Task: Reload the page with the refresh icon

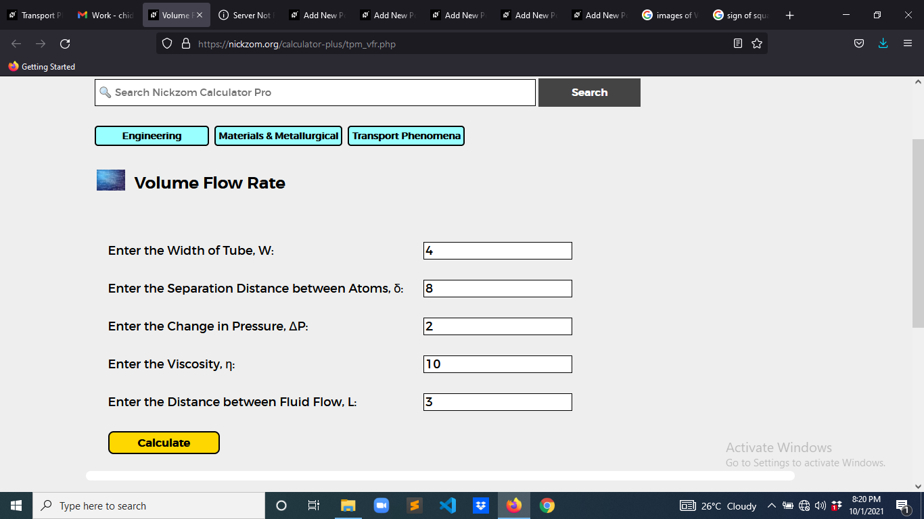Action: coord(65,44)
